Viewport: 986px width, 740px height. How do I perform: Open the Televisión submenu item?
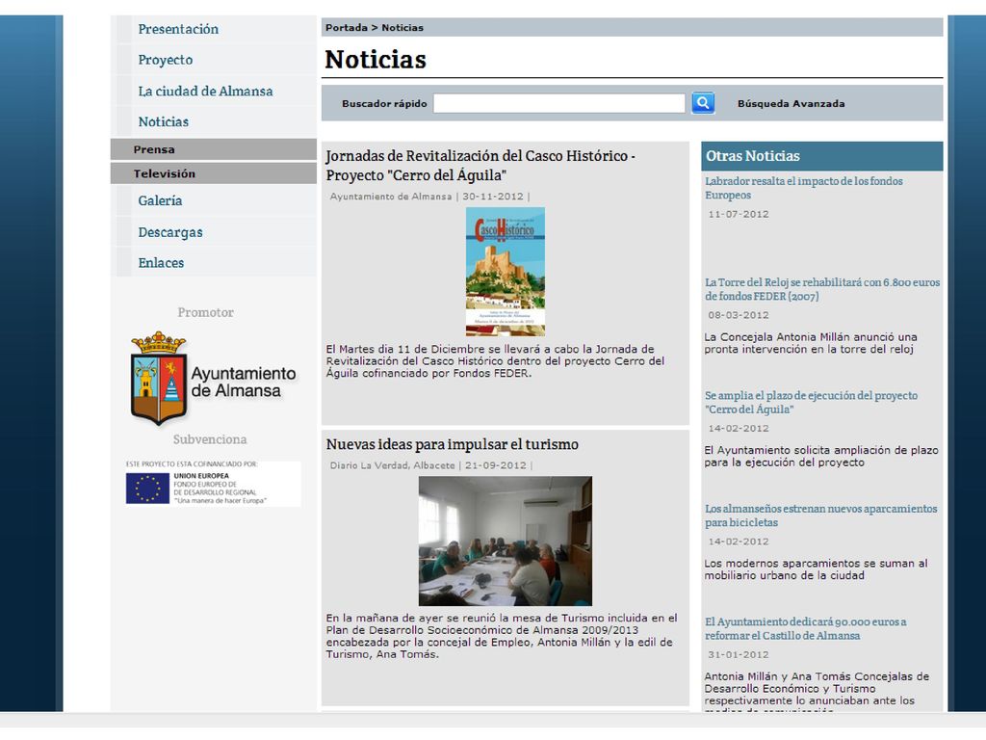(x=213, y=173)
